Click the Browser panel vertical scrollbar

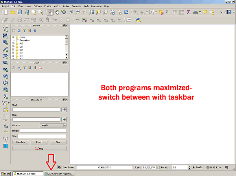click(66, 47)
